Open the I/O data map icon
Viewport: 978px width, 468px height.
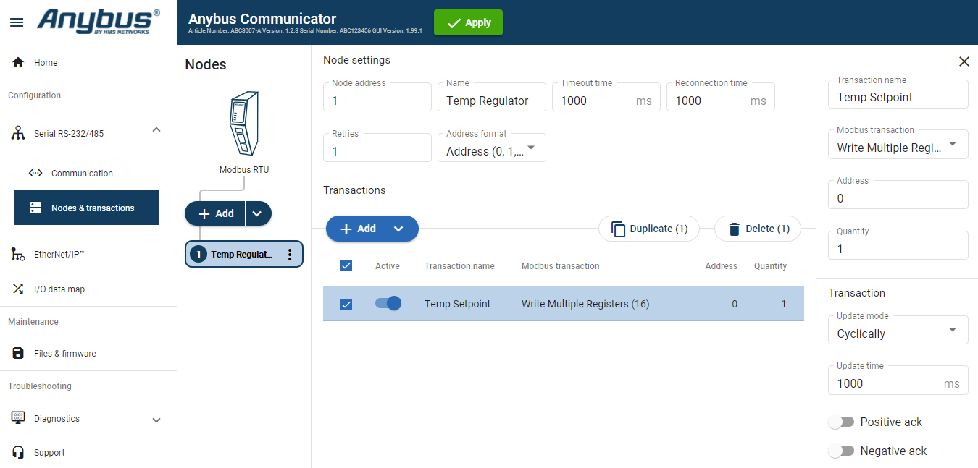(17, 289)
